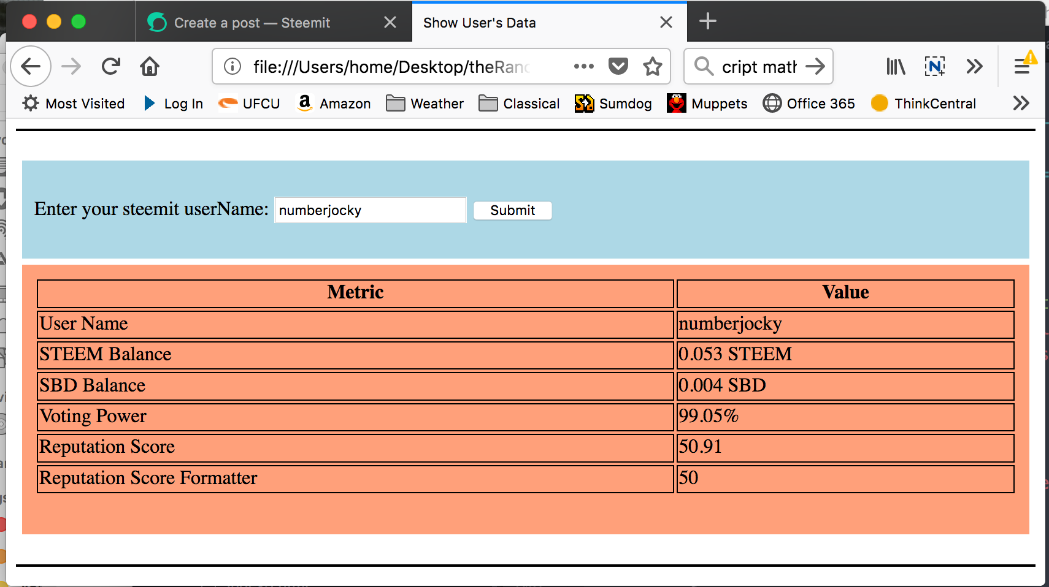The width and height of the screenshot is (1049, 587).
Task: Reload the current page
Action: point(111,66)
